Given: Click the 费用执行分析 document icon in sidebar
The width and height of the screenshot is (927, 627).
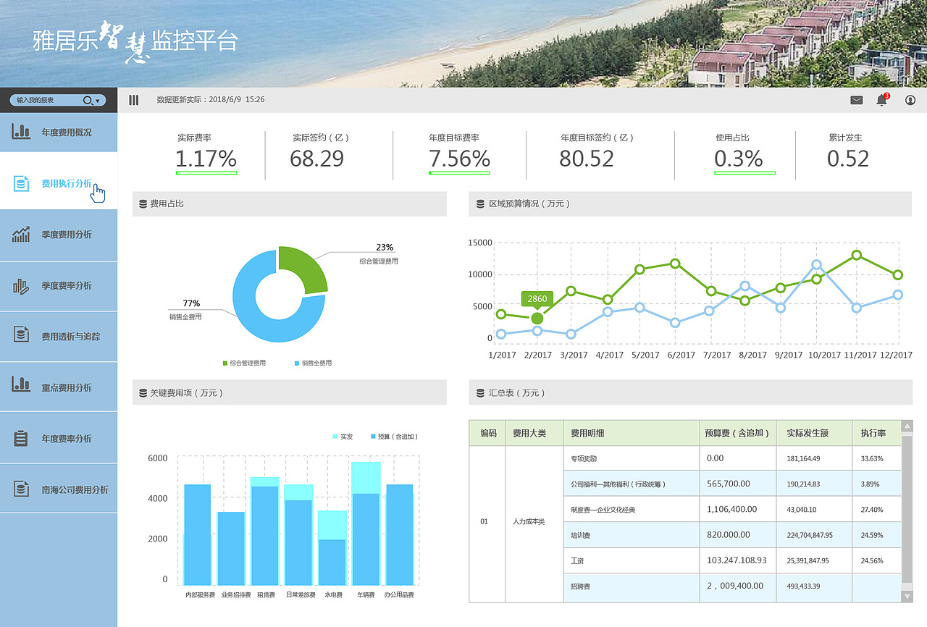Looking at the screenshot, I should 20,181.
